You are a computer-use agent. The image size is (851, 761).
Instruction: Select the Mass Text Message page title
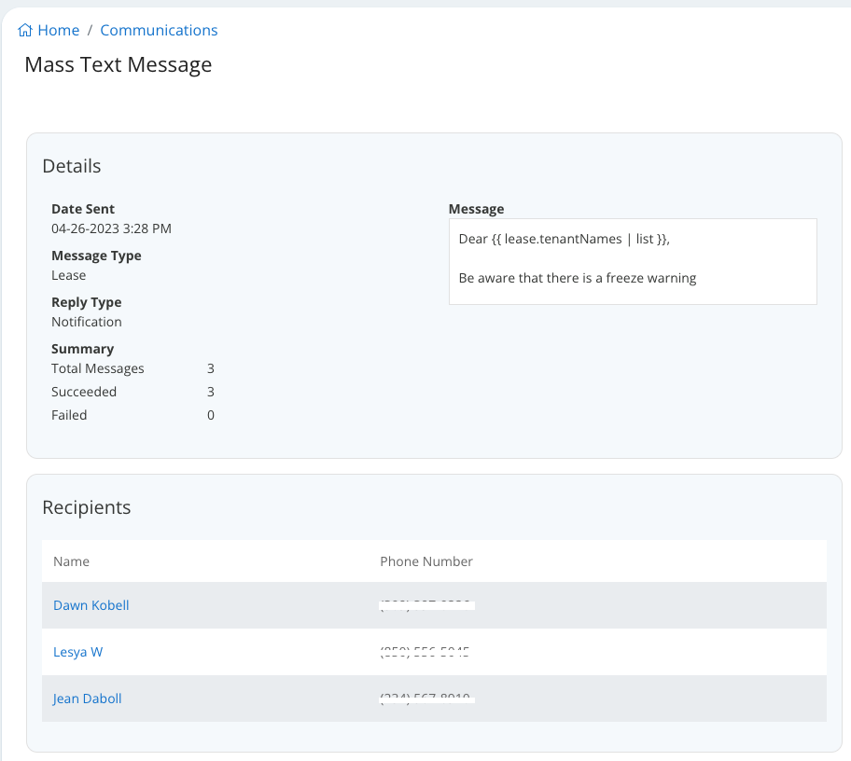point(118,64)
